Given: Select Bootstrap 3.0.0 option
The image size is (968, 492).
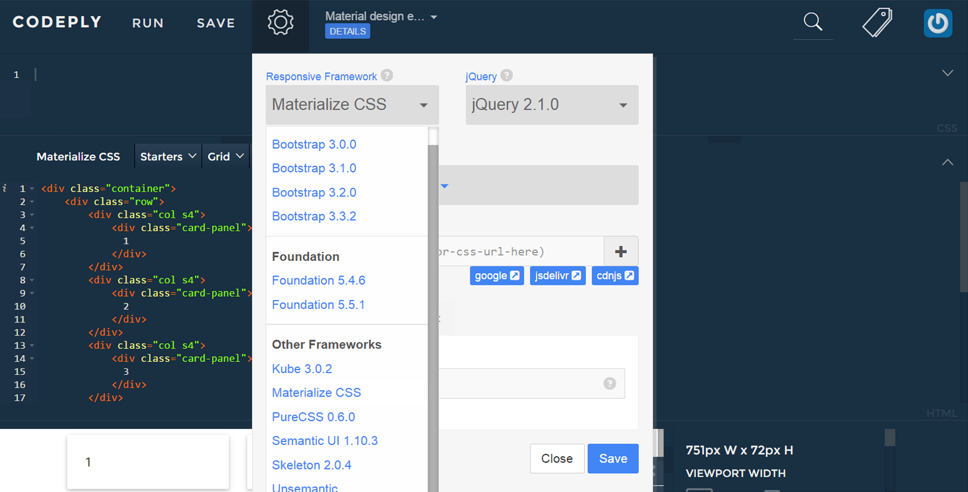Looking at the screenshot, I should point(314,144).
